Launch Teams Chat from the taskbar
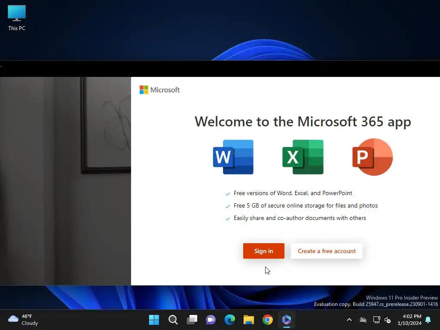 click(211, 320)
